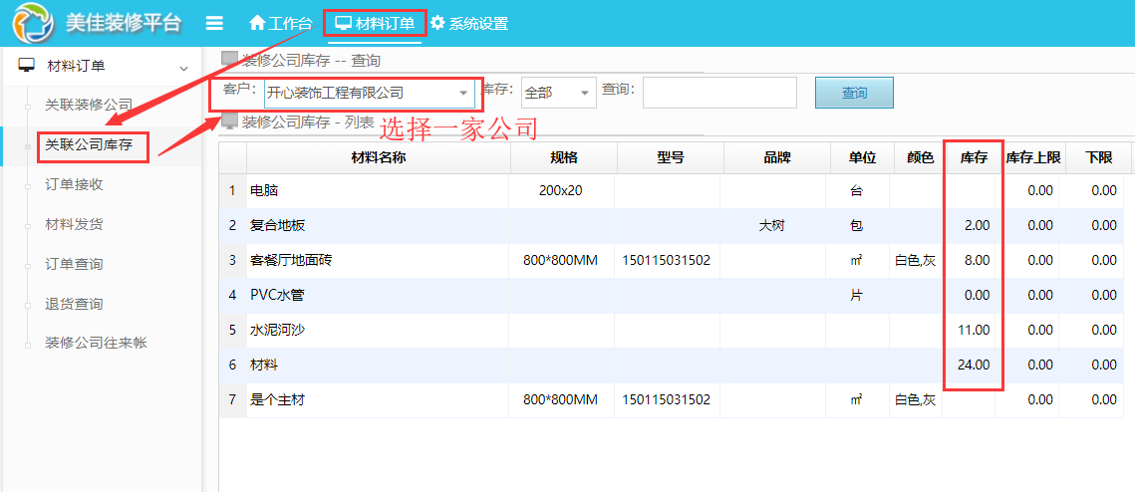The image size is (1135, 492).
Task: Click the panel icon beside 装修公司库存 -- 查询
Action: [x=229, y=60]
